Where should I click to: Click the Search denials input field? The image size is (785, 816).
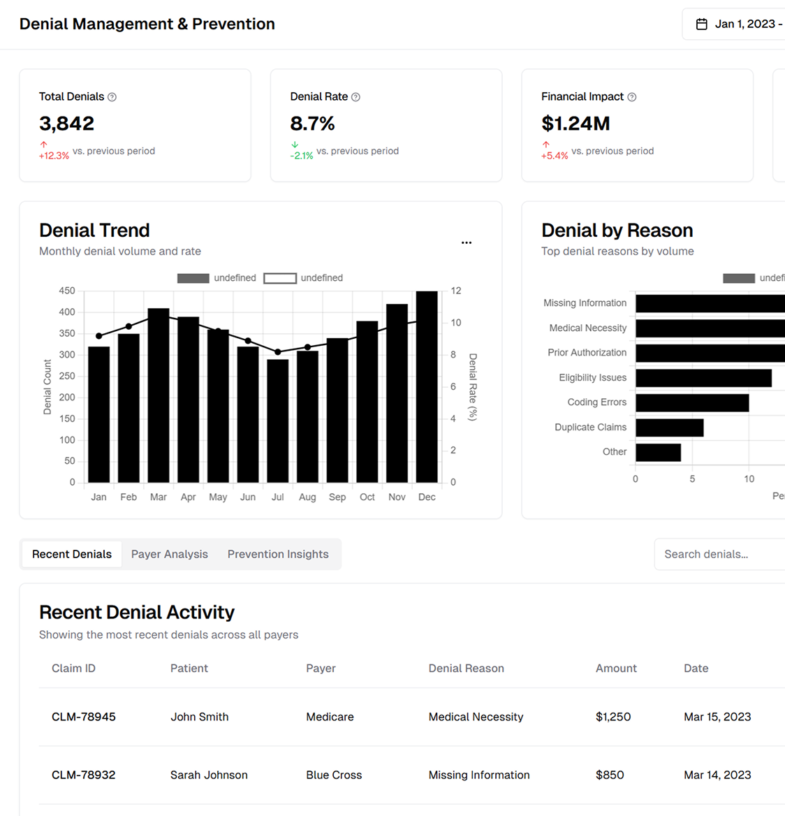pyautogui.click(x=719, y=554)
